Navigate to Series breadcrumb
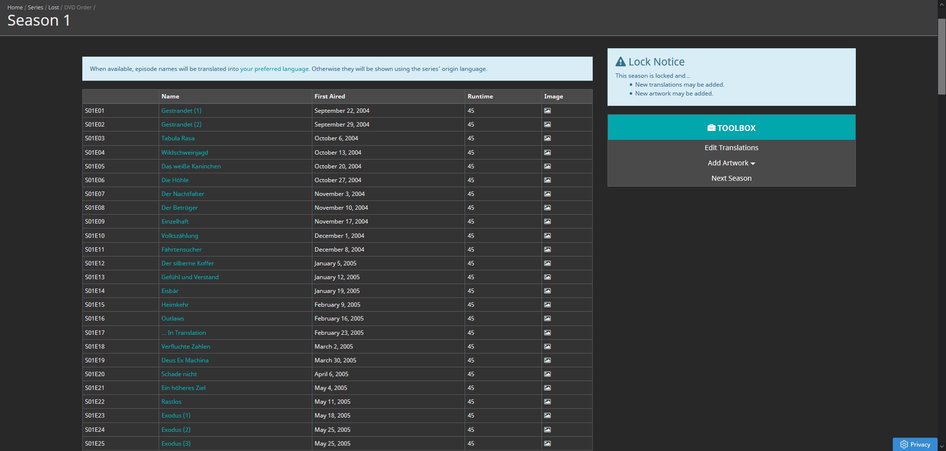This screenshot has width=946, height=451. pyautogui.click(x=35, y=7)
